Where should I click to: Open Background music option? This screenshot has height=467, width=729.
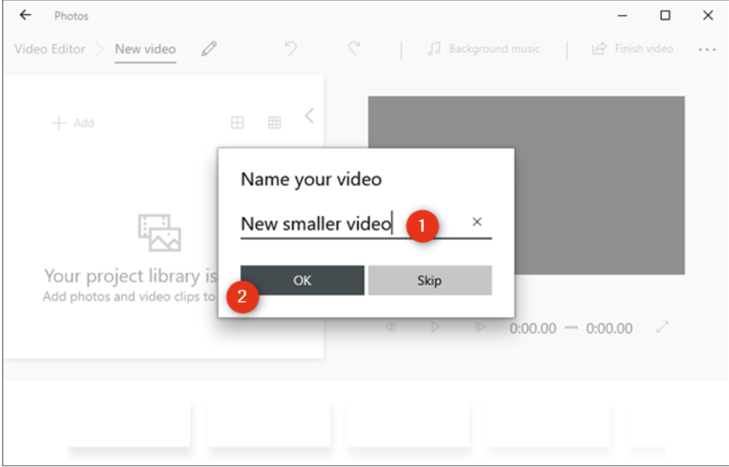(485, 49)
